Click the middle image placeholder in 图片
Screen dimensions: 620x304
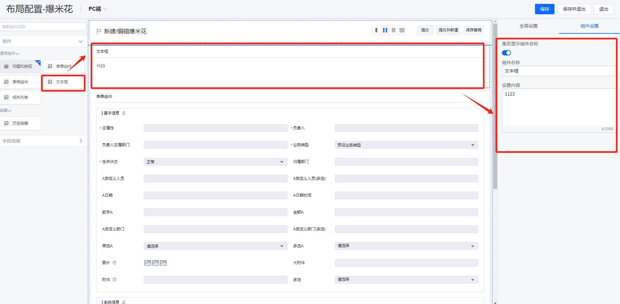(155, 263)
